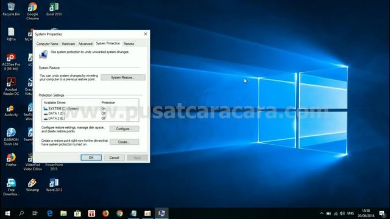Select the ACDSee Pro 8 desktop icon
Screen dimensions: 390x219
point(11,61)
